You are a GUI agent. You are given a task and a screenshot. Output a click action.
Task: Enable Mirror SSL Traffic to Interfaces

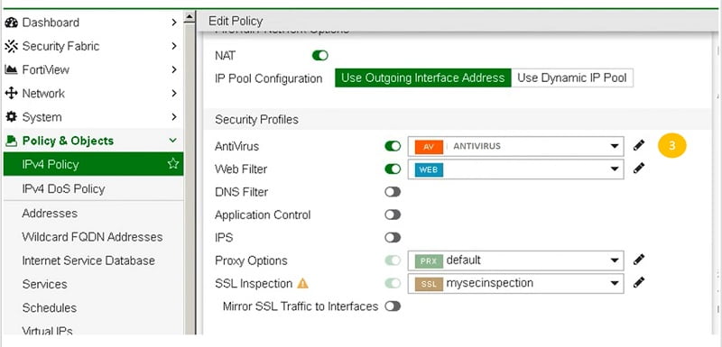pos(393,306)
